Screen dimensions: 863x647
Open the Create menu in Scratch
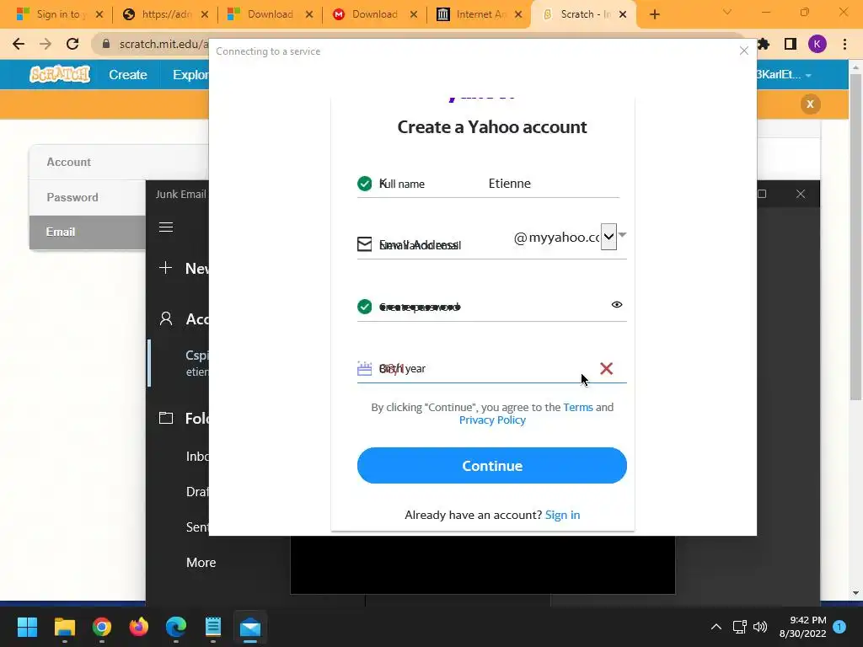(128, 75)
